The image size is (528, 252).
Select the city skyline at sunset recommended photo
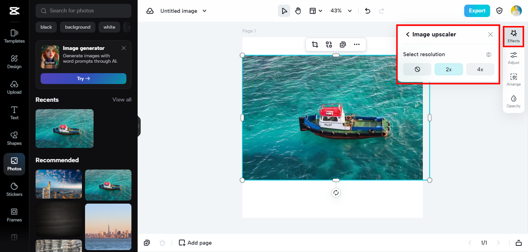tap(59, 184)
